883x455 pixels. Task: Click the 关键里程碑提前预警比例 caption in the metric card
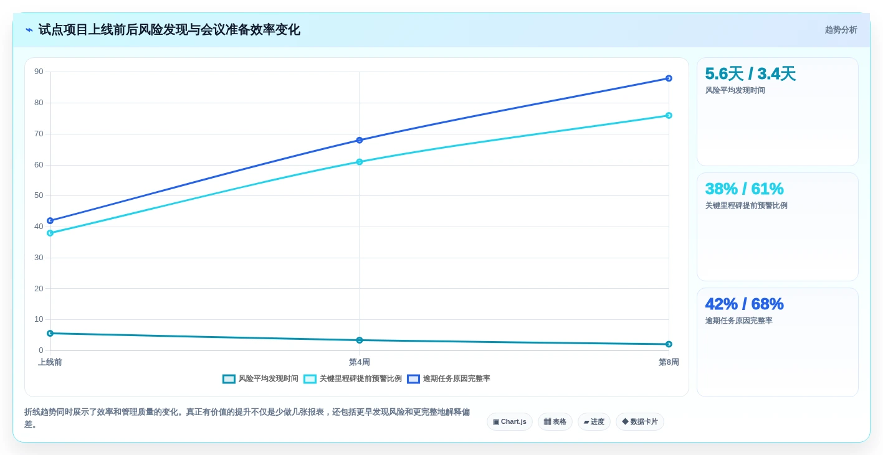(x=746, y=205)
